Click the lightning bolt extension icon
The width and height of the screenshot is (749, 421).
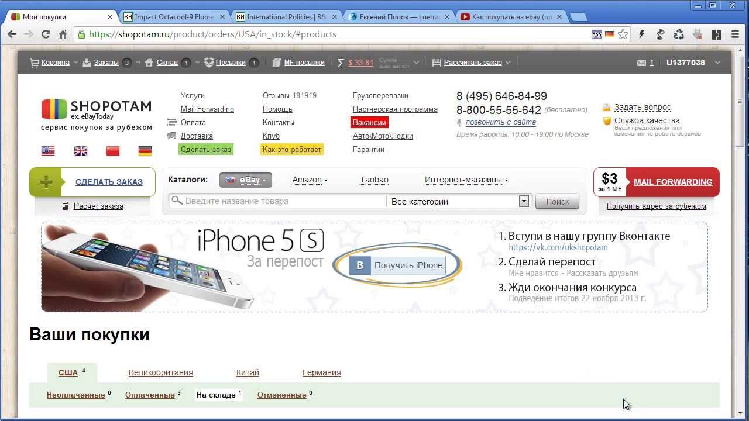642,34
